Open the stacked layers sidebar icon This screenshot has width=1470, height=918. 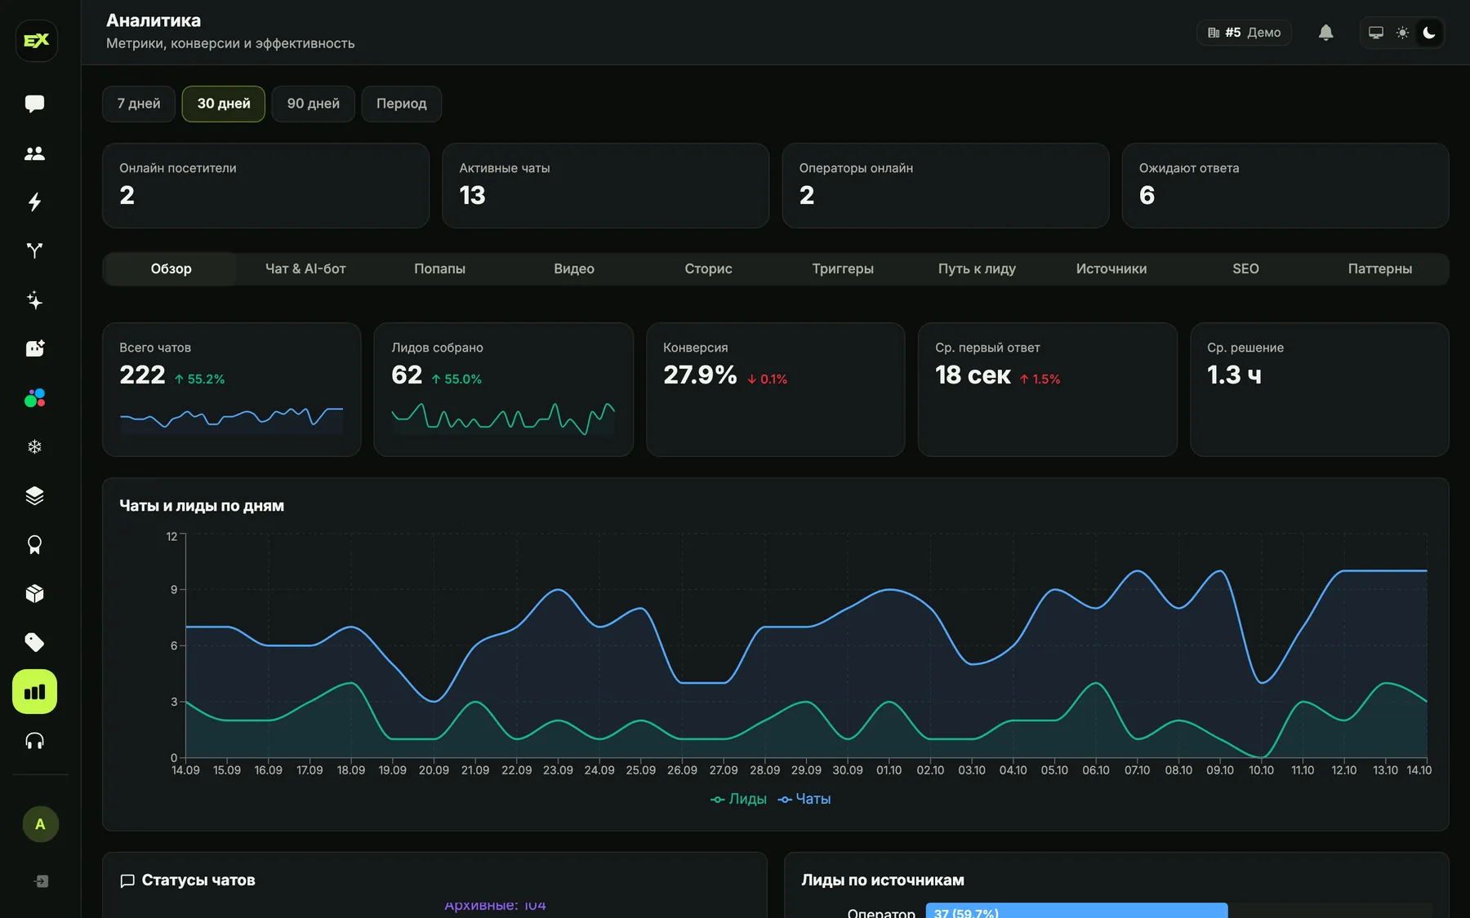34,496
